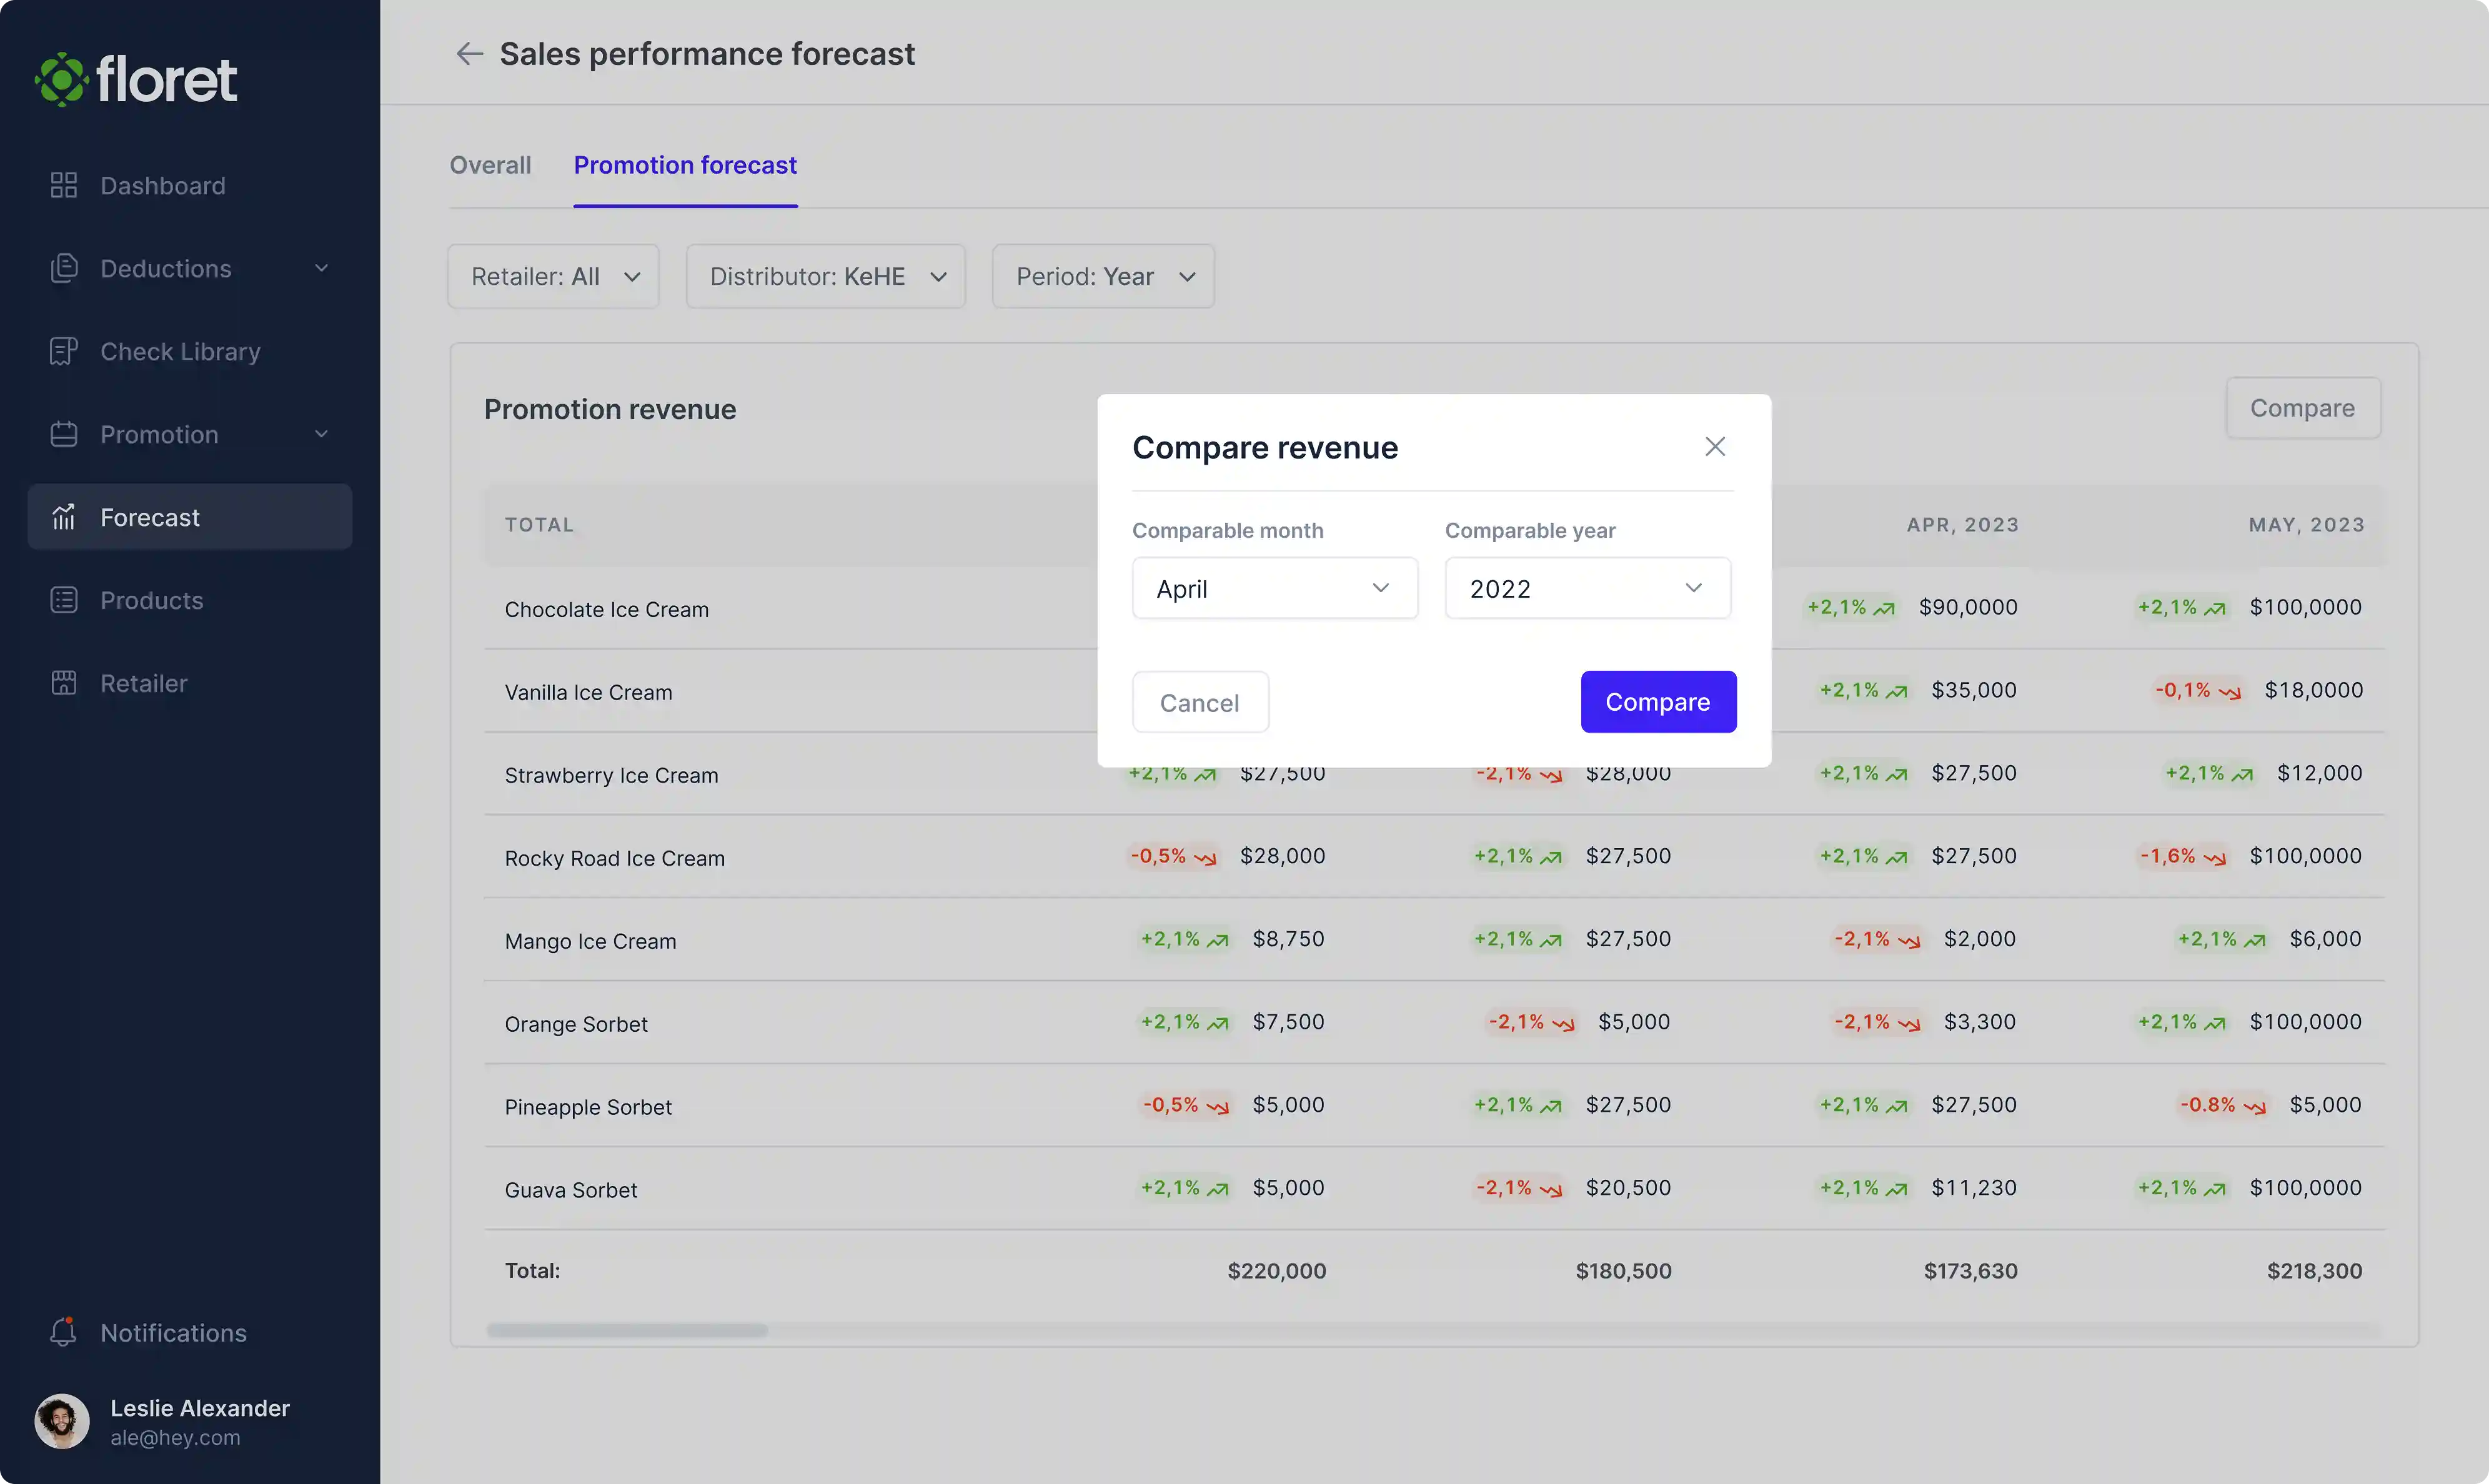Screen dimensions: 2489x1484
Task: Click the $3,300 Orange Sorbet value
Action: (1979, 1021)
